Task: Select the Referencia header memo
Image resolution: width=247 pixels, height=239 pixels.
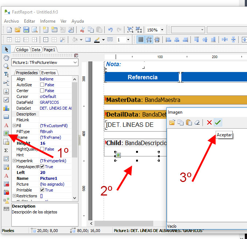Action: pyautogui.click(x=142, y=77)
